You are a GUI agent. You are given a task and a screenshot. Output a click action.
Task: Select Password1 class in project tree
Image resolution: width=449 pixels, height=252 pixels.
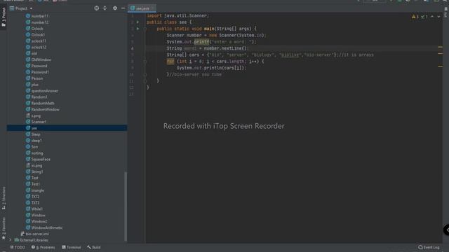37,72
